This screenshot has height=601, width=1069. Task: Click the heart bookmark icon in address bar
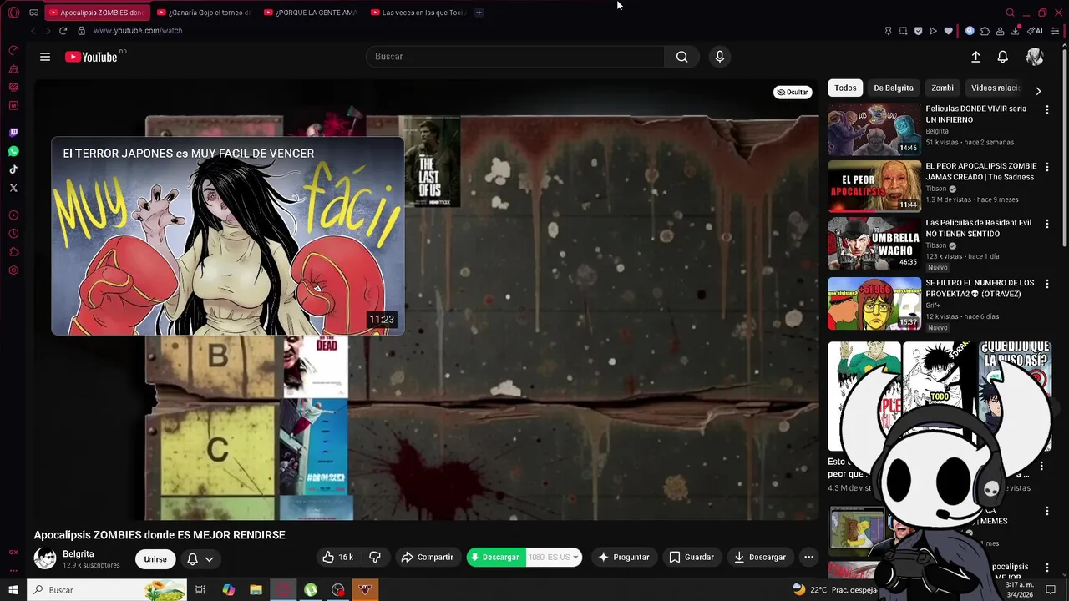(948, 31)
